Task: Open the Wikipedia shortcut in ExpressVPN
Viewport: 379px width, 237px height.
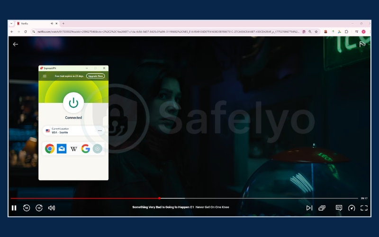Action: [x=74, y=149]
